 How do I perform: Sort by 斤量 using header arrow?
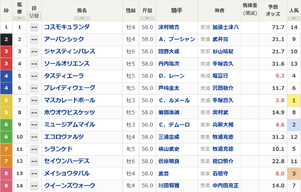click(147, 17)
